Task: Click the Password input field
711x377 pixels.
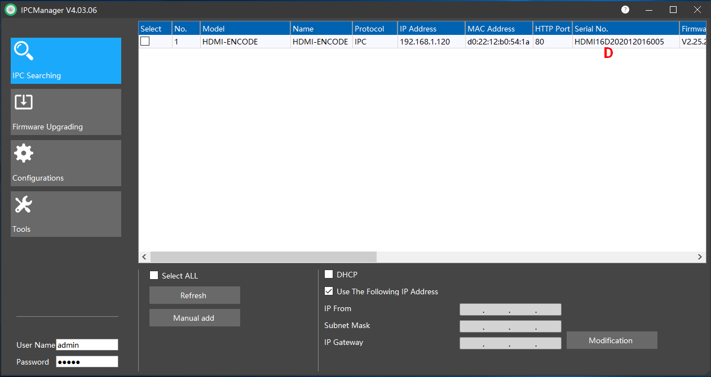Action: click(x=87, y=362)
